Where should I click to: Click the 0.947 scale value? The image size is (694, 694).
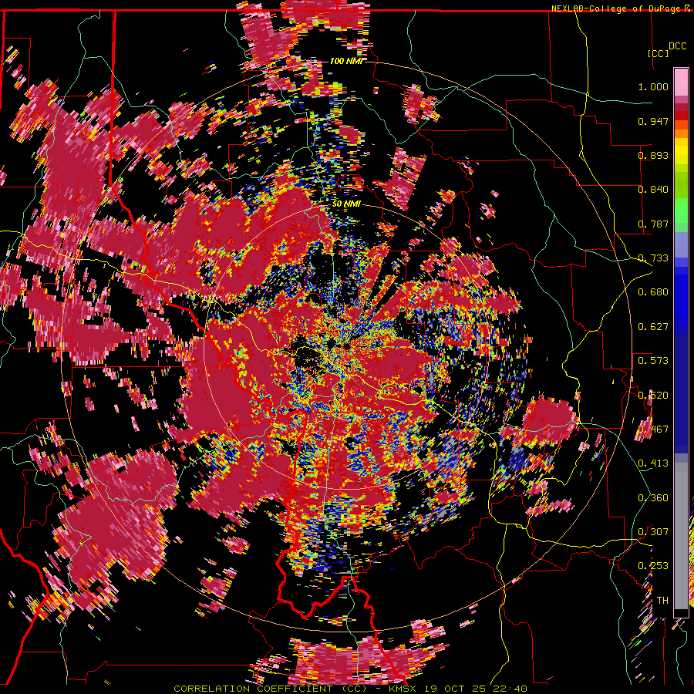click(653, 121)
